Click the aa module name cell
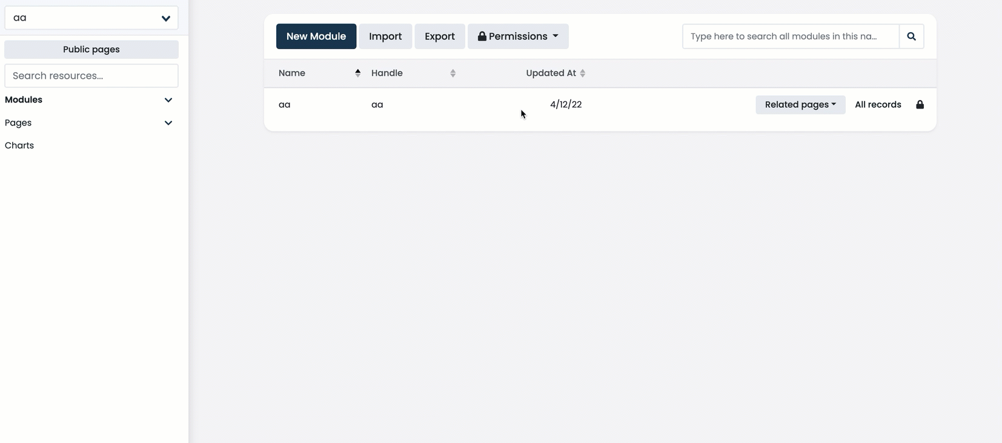Image resolution: width=1002 pixels, height=443 pixels. tap(284, 104)
